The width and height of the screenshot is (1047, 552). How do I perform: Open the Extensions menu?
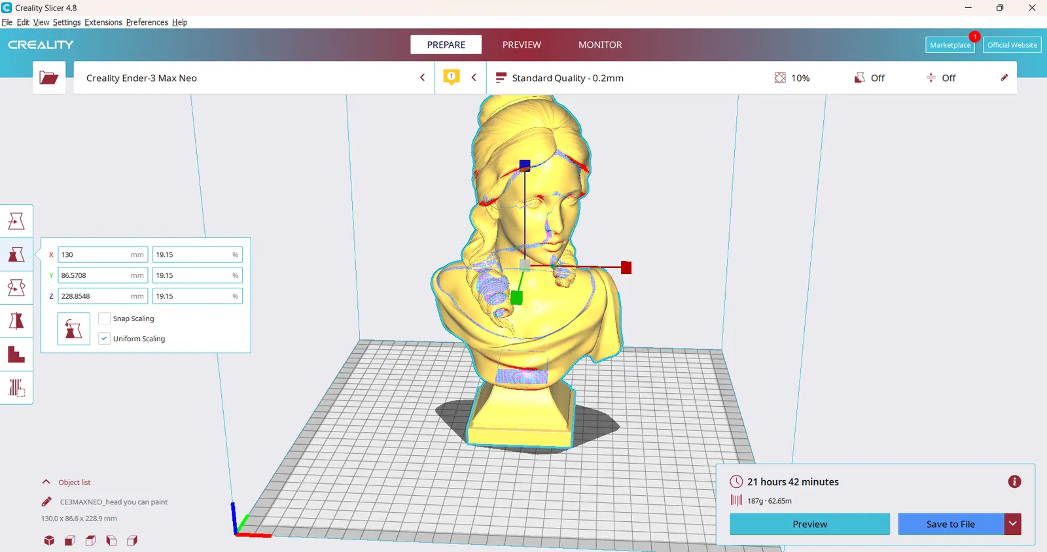pos(103,22)
